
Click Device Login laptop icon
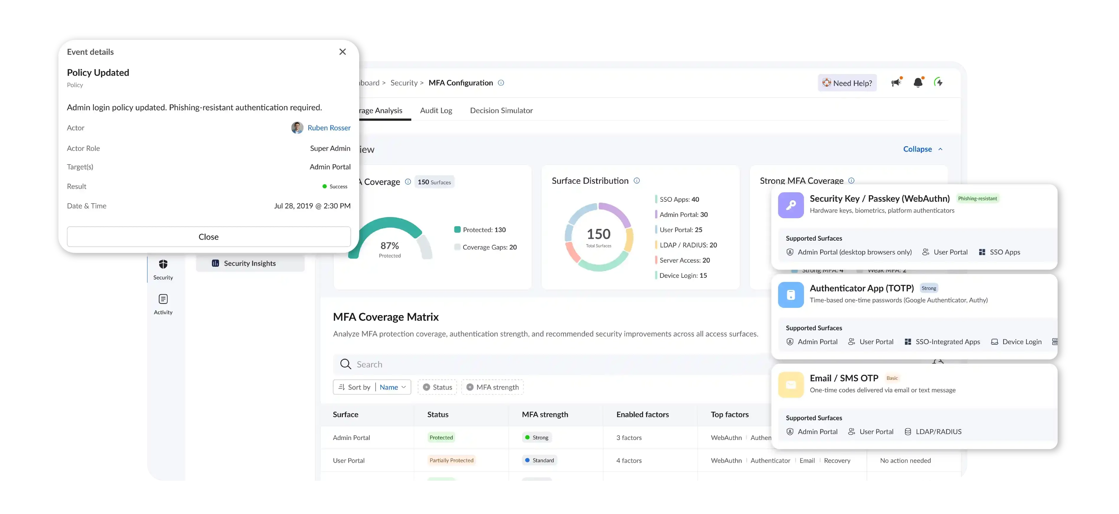pos(994,342)
